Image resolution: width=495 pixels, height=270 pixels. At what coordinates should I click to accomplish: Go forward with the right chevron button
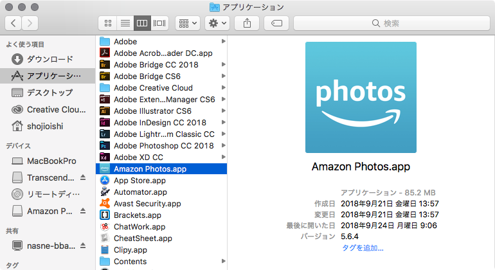(x=30, y=23)
